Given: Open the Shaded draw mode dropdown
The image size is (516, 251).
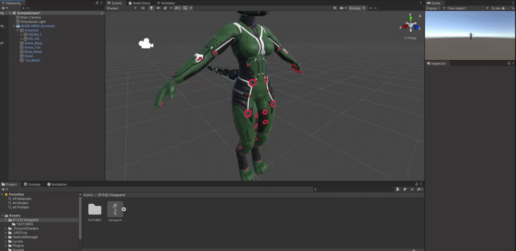Looking at the screenshot, I should (121, 8).
